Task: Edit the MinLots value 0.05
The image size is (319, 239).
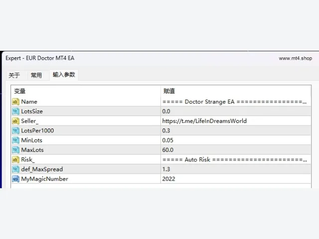Action: coord(236,140)
